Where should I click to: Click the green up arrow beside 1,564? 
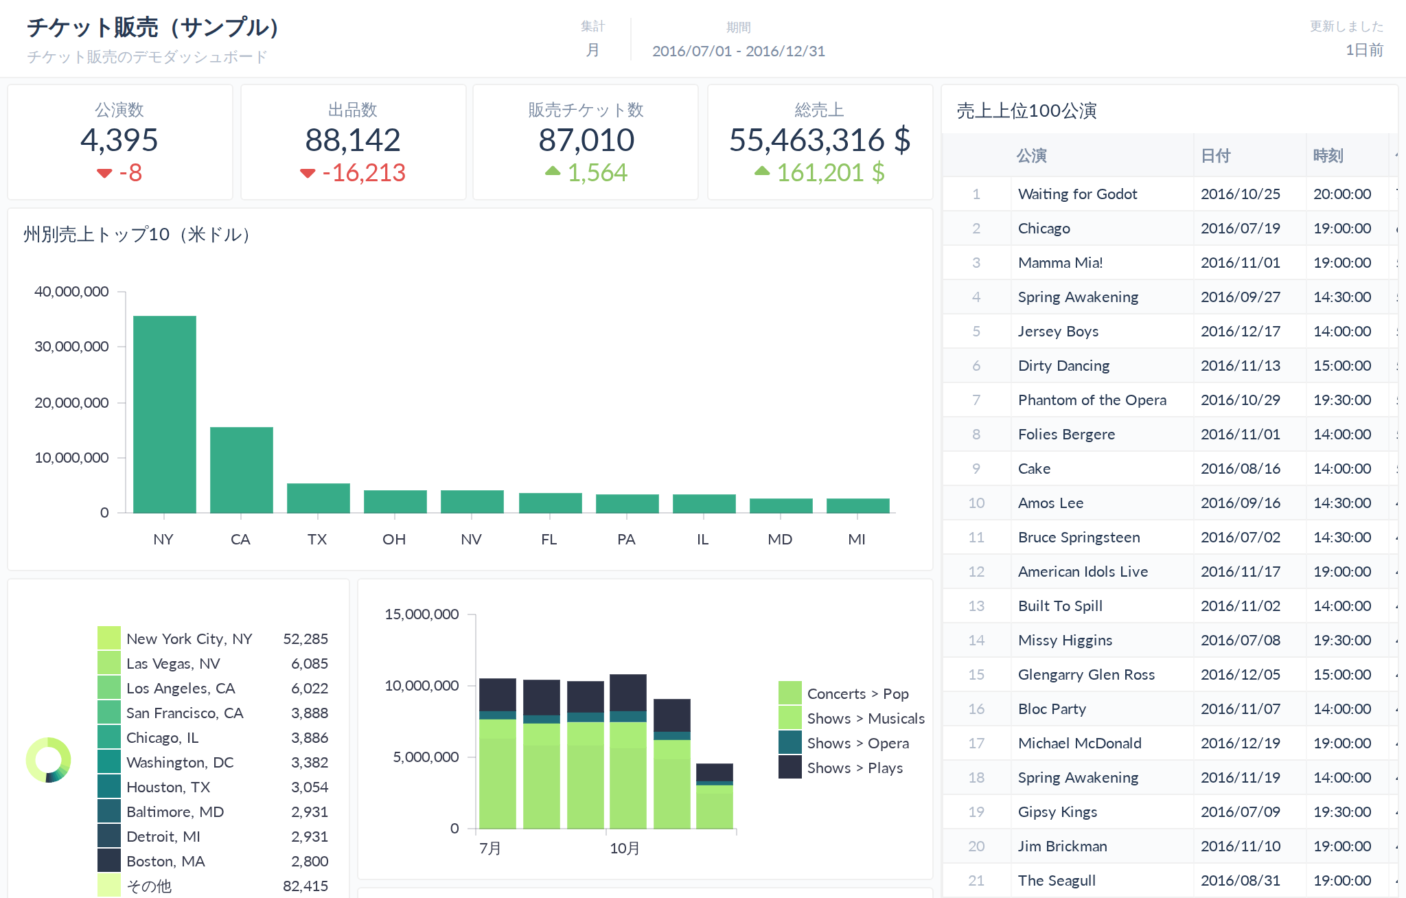[553, 171]
